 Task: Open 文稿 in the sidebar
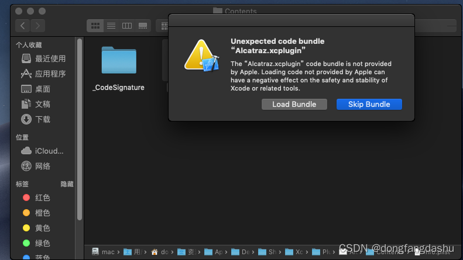coord(36,104)
